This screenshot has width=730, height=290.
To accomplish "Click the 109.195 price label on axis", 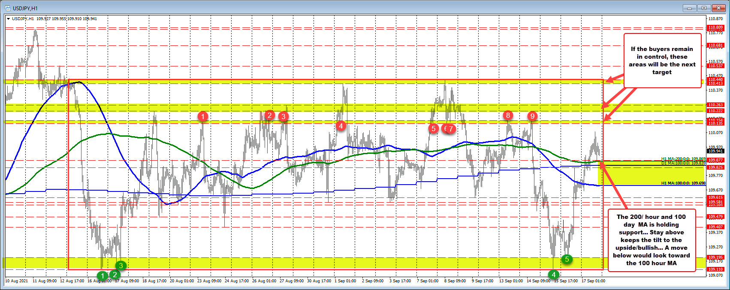I will point(715,257).
